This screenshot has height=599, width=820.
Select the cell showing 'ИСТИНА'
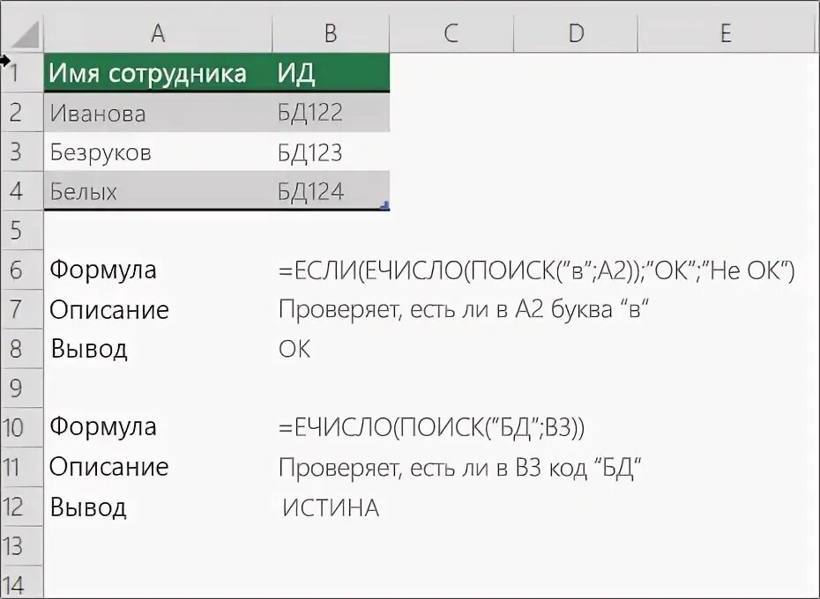(331, 507)
